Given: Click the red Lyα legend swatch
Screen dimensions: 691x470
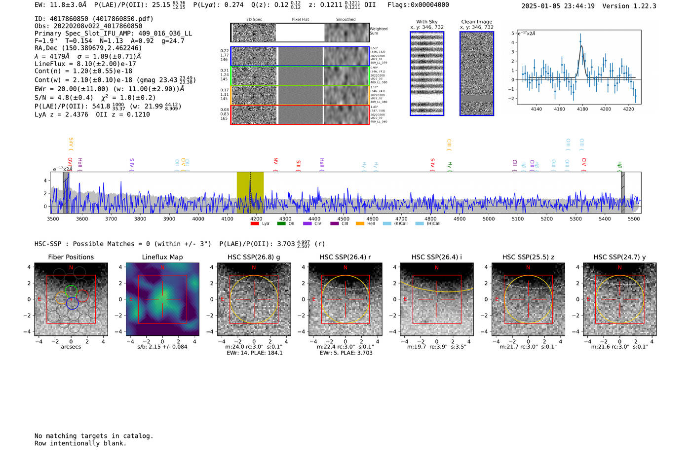Looking at the screenshot, I should click(x=255, y=223).
